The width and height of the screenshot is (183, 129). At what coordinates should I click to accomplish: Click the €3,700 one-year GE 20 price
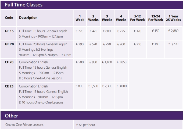pos(173,44)
